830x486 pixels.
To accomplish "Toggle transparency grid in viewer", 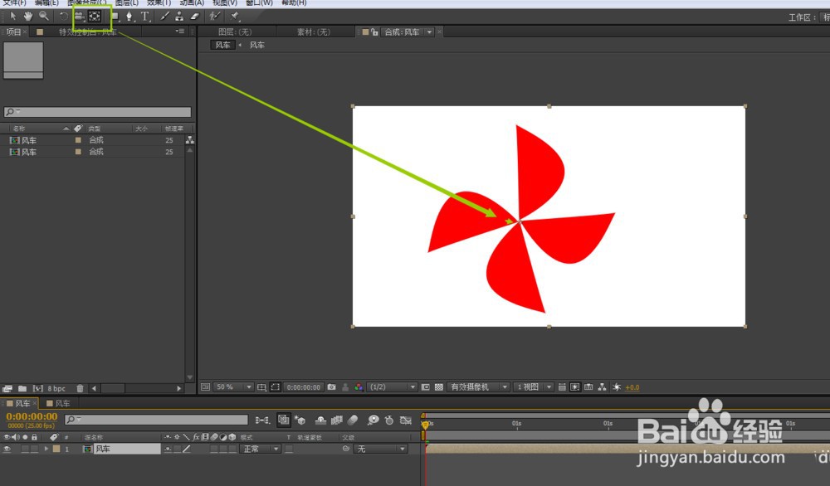I will pos(439,387).
